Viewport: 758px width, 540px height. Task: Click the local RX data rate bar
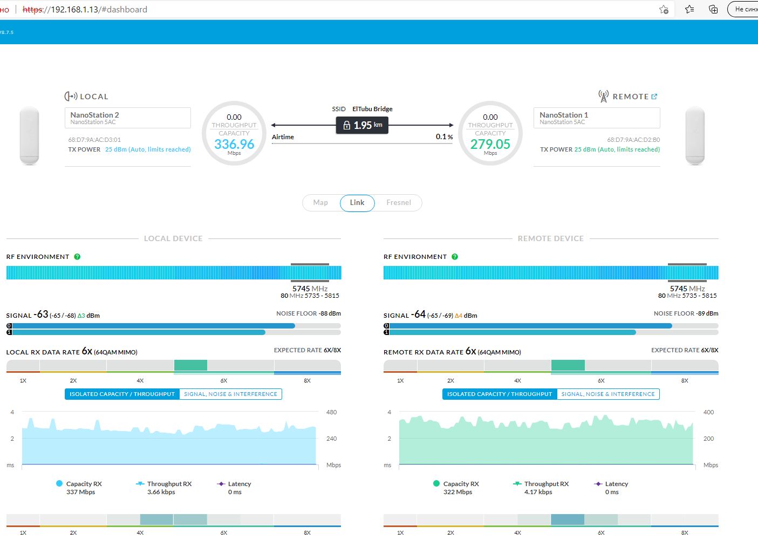point(174,367)
